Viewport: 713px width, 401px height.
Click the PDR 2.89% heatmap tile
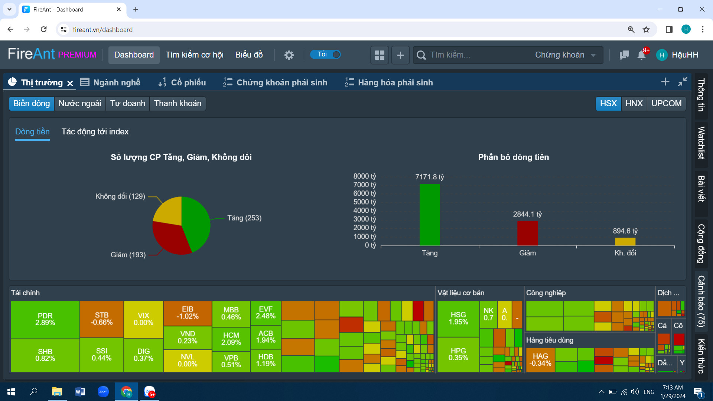click(45, 319)
